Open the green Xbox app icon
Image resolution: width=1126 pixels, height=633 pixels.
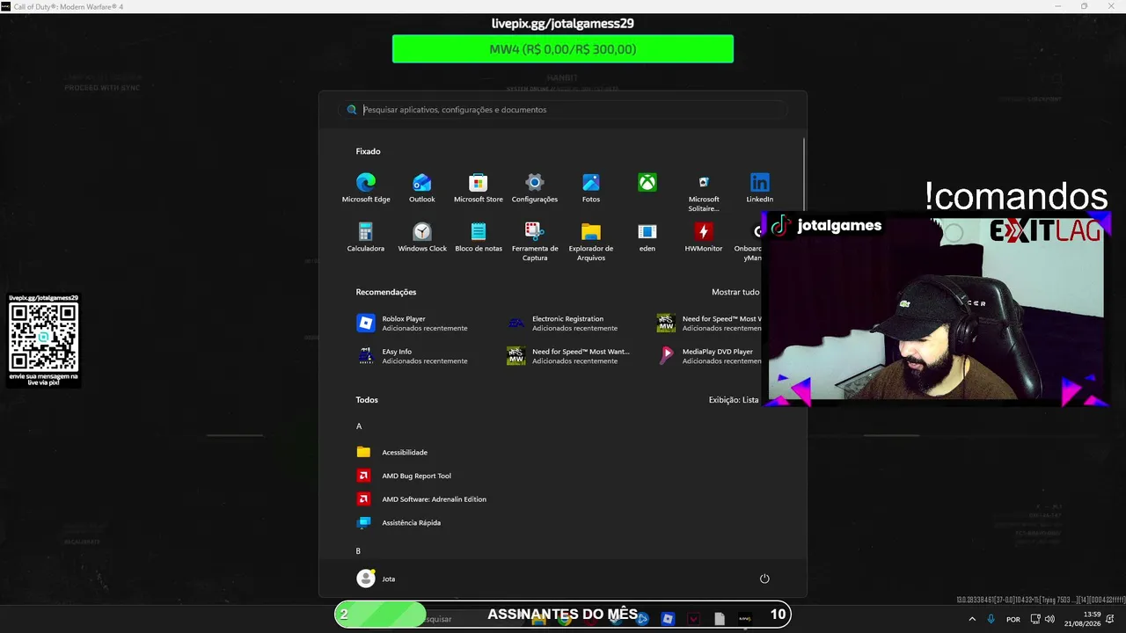tap(647, 183)
